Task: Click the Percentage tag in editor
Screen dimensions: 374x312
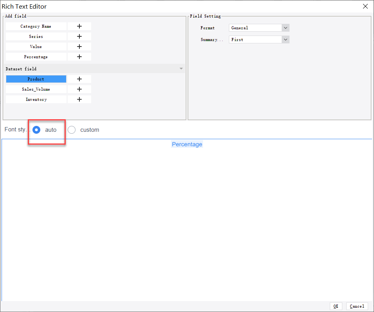Action: pos(187,144)
